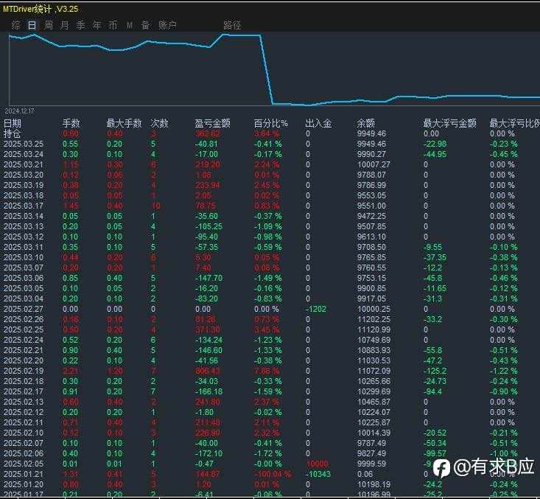The width and height of the screenshot is (540, 499).
Task: Click the lot size value 0.85
Action: point(70,278)
